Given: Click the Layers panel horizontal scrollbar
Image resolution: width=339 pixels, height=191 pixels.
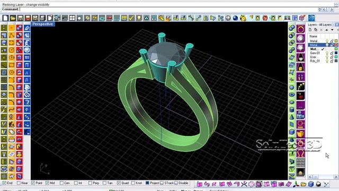Looking at the screenshot, I should (x=323, y=177).
